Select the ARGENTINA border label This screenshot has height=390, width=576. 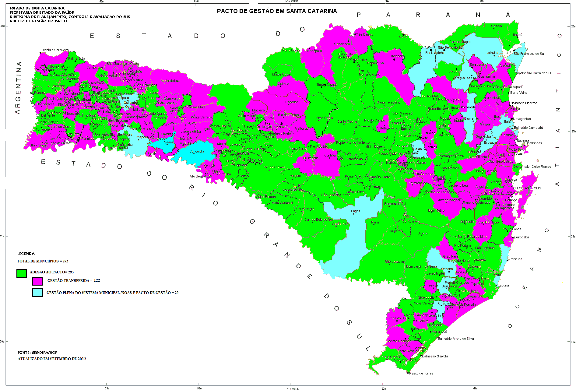pos(18,88)
